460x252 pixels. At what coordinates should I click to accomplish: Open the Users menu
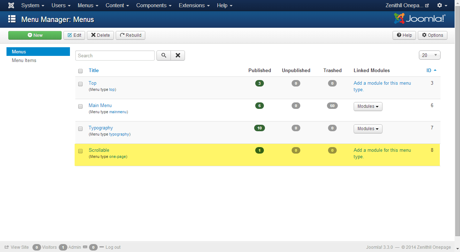click(61, 5)
